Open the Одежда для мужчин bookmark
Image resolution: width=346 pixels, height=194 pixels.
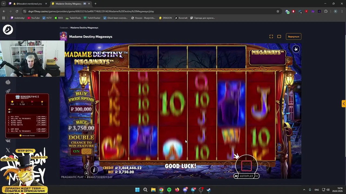click(x=203, y=18)
